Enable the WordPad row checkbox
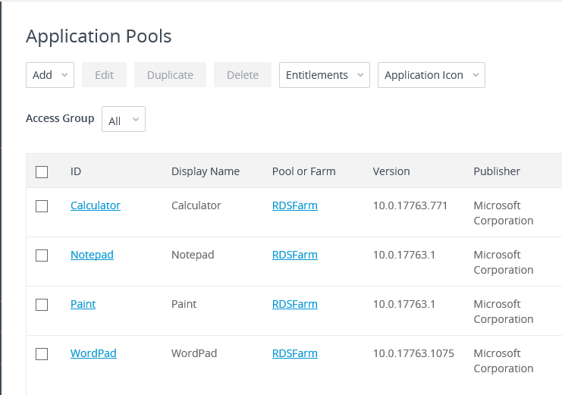562x395 pixels. click(42, 354)
